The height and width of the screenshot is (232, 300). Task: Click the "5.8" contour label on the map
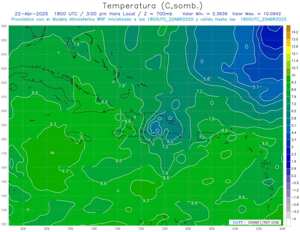[206, 79]
